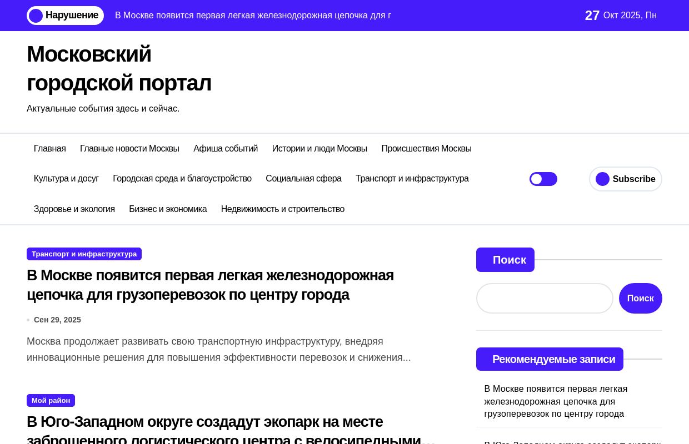The width and height of the screenshot is (689, 444).
Task: Click inside the search text field
Action: click(x=545, y=299)
